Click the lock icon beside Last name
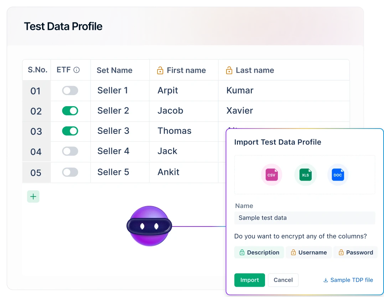This screenshot has width=384, height=297. pyautogui.click(x=229, y=70)
